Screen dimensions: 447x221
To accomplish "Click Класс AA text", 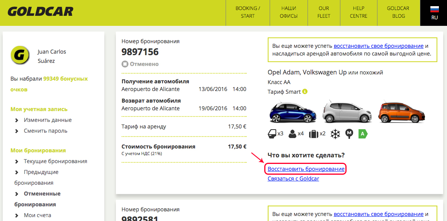I will 279,82.
